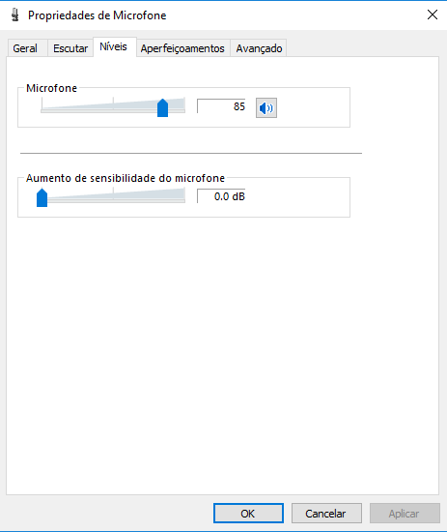This screenshot has height=532, width=447.
Task: Click the Microfone level field showing 85
Action: pyautogui.click(x=221, y=106)
